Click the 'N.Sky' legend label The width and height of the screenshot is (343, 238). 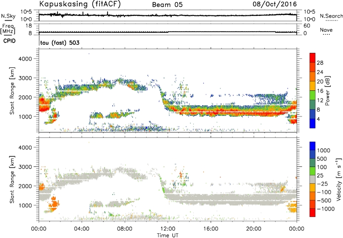pyautogui.click(x=8, y=16)
